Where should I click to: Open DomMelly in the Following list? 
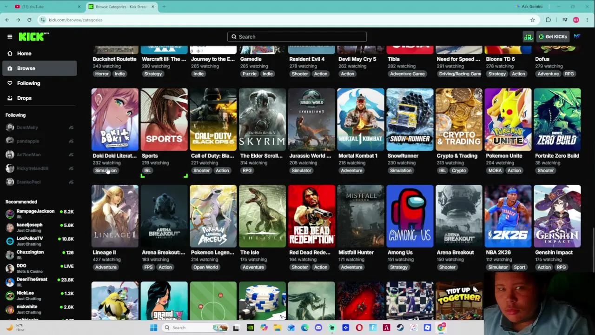(39, 127)
